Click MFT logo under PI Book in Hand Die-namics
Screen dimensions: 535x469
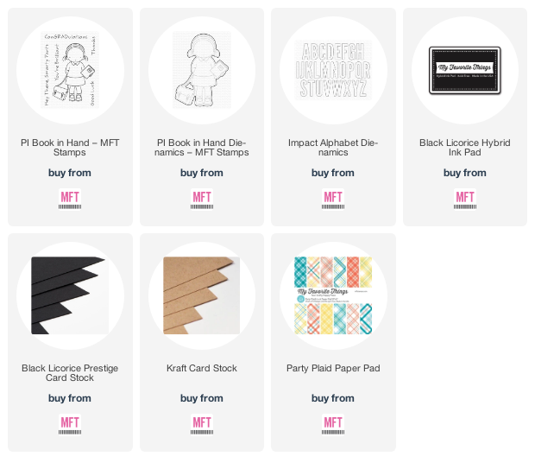[202, 200]
